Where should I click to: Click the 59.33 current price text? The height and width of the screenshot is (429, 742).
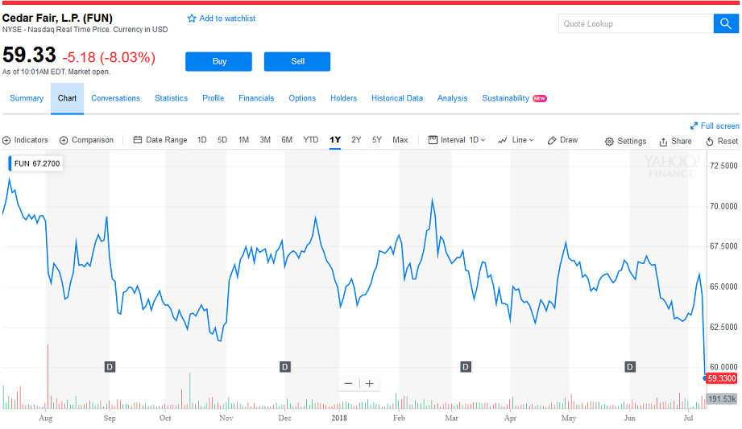pos(29,55)
